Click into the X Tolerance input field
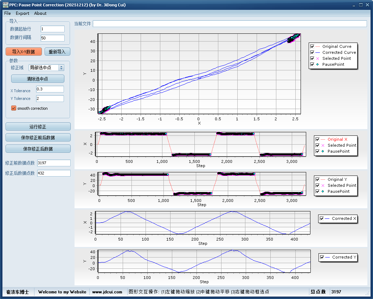The image size is (373, 299). (50, 89)
